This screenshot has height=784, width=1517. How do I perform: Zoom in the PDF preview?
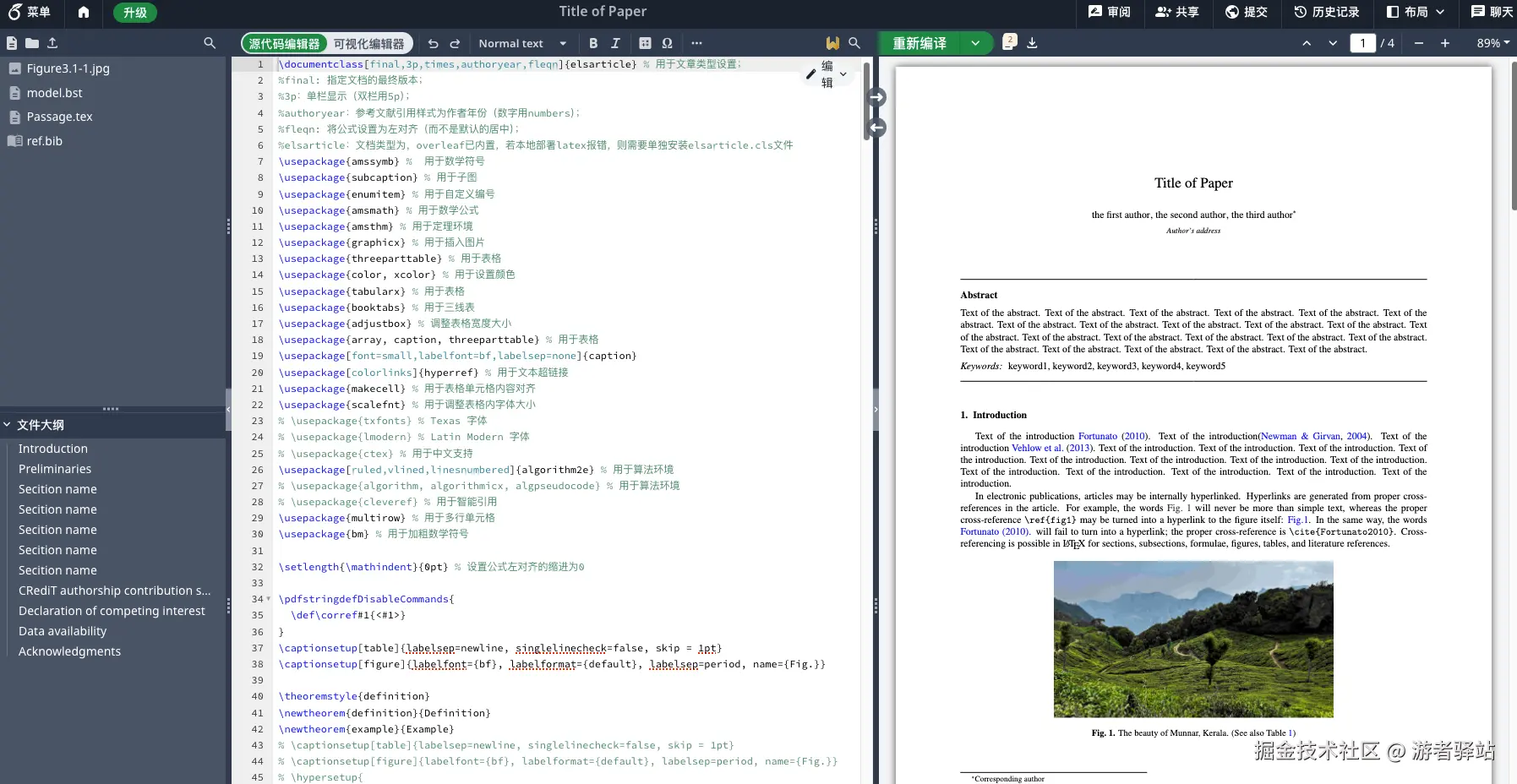[x=1445, y=43]
